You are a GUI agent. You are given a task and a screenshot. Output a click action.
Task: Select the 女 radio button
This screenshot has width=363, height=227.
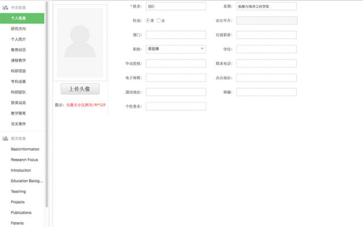(159, 20)
